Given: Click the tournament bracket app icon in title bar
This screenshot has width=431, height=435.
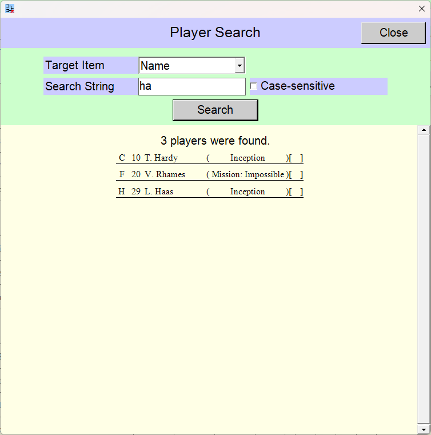Looking at the screenshot, I should pyautogui.click(x=10, y=9).
